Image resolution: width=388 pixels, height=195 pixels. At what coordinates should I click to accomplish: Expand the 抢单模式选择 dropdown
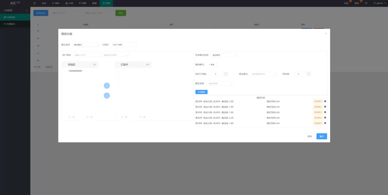(224, 55)
